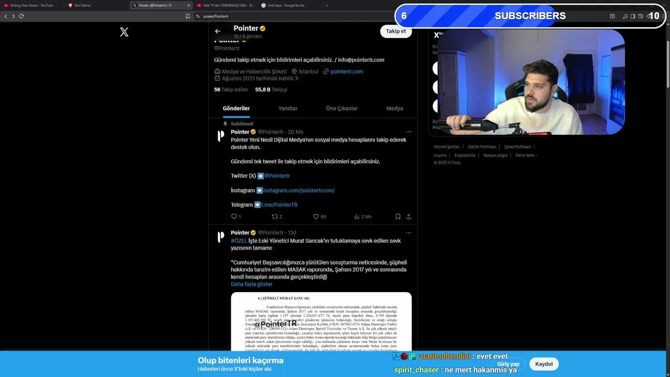Select the Gönderiler profile tab
The image size is (670, 377).
[236, 108]
